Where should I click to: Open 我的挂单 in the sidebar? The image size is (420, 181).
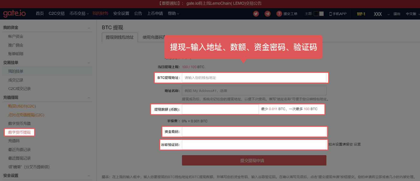16,71
